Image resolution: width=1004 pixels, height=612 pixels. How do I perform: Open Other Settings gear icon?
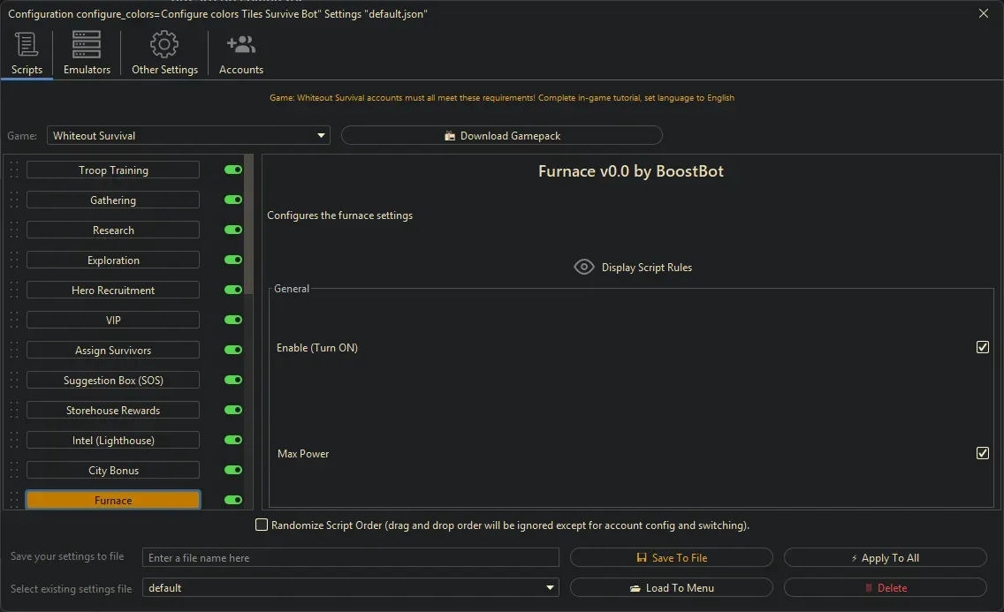click(x=164, y=44)
